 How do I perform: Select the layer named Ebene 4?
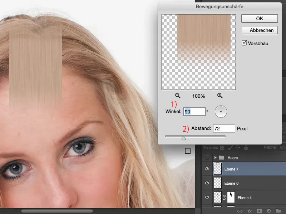click(244, 197)
